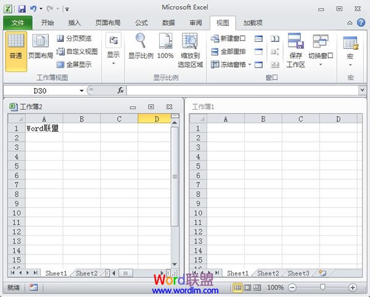Click the Excel application icon in title bar
The height and width of the screenshot is (297, 370).
click(8, 9)
